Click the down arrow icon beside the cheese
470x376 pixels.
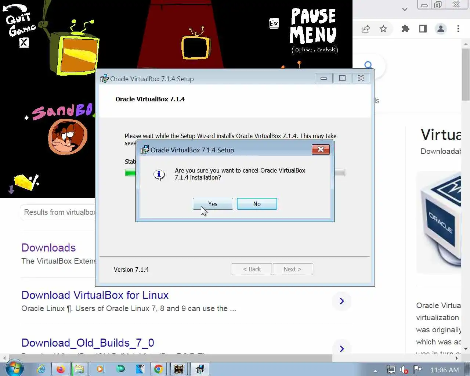click(x=11, y=189)
